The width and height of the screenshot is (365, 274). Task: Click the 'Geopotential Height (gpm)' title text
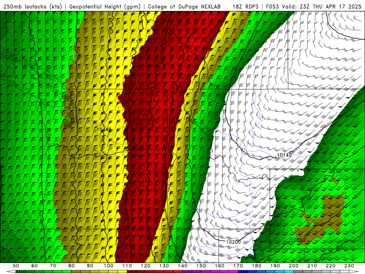point(105,6)
